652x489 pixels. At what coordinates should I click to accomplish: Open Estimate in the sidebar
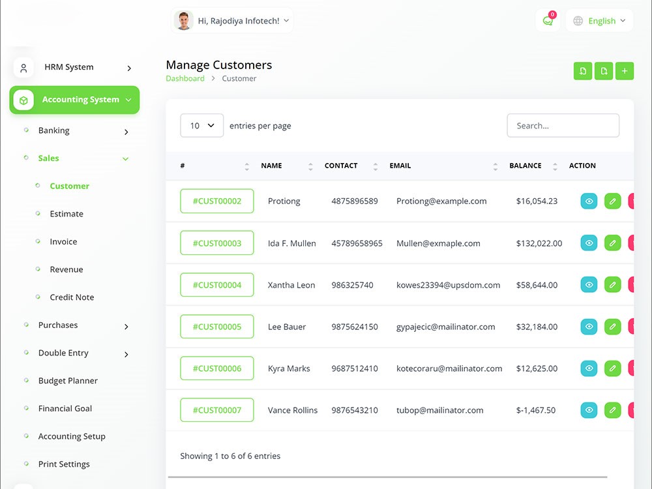pos(67,214)
